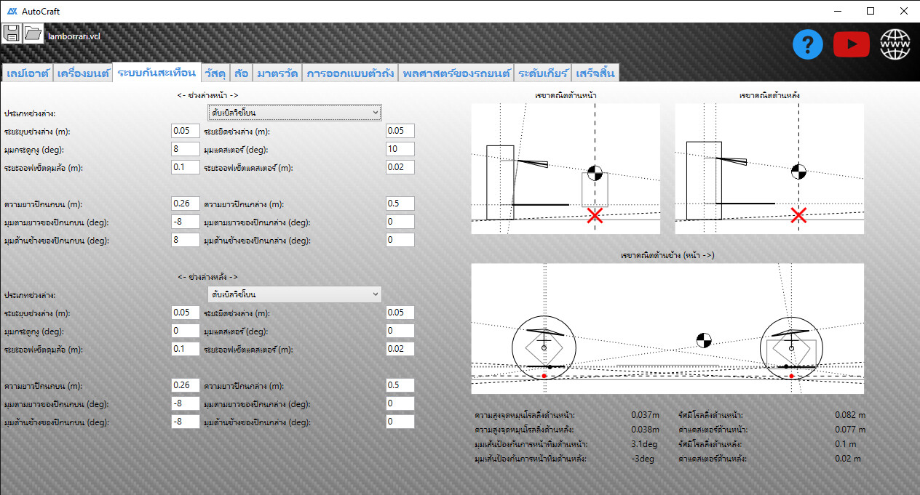Viewport: 920px width, 495px height.
Task: Open the red YouTube icon
Action: [x=852, y=45]
